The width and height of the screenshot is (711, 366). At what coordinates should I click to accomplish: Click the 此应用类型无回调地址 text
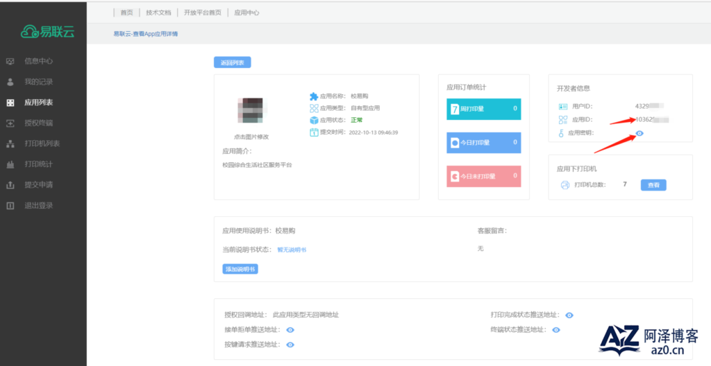coord(306,315)
